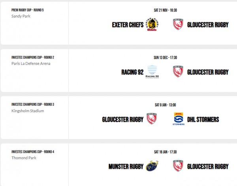Open Investec Champions Cup Round 4 label

tap(33, 152)
